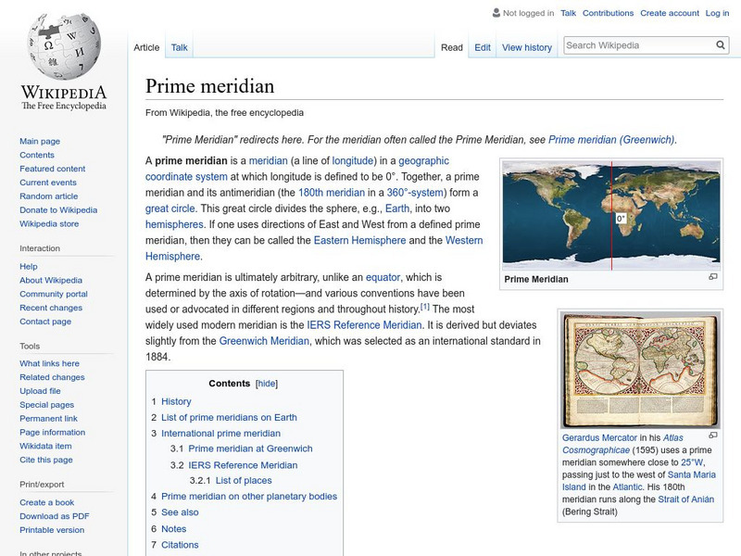Jump to IERS Reference Meridian contents entry
The height and width of the screenshot is (556, 741).
coord(243,465)
